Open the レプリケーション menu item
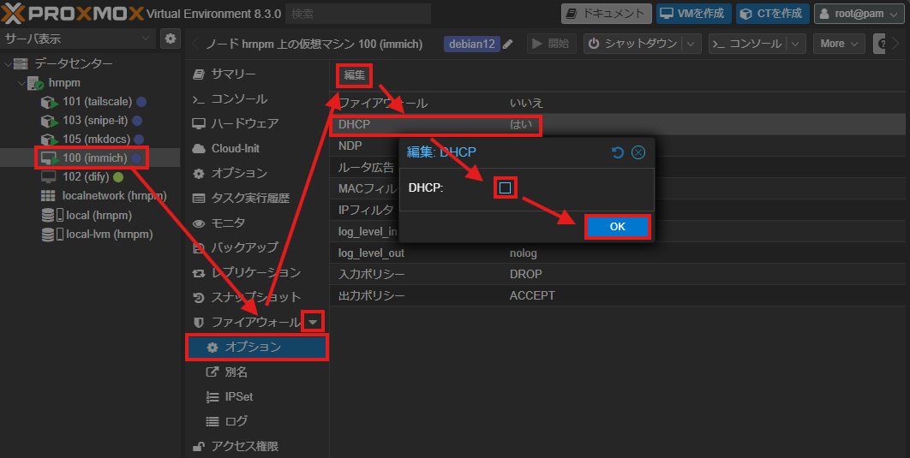 pos(257,272)
